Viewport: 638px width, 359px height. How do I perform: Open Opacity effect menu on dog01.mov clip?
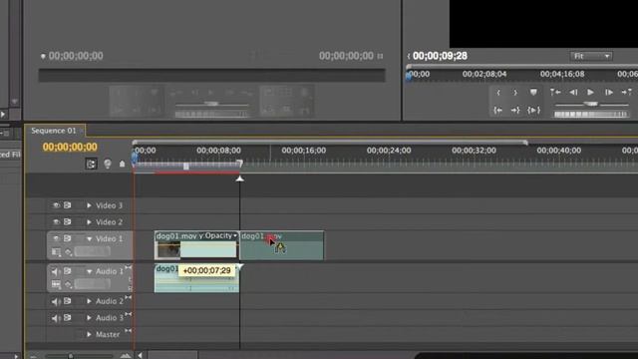[x=235, y=235]
